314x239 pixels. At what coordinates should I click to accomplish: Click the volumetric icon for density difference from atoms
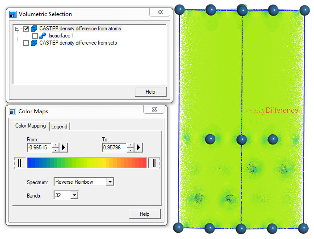pos(34,29)
